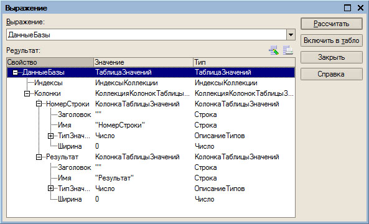369x224 pixels.
Task: Click the ИндексыКоллекции value cell
Action: (x=126, y=83)
